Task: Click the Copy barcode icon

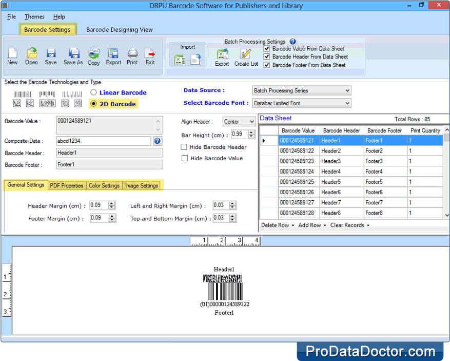Action: coord(94,53)
